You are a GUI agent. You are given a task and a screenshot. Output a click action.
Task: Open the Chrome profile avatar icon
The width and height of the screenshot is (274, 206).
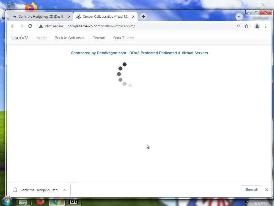point(257,26)
